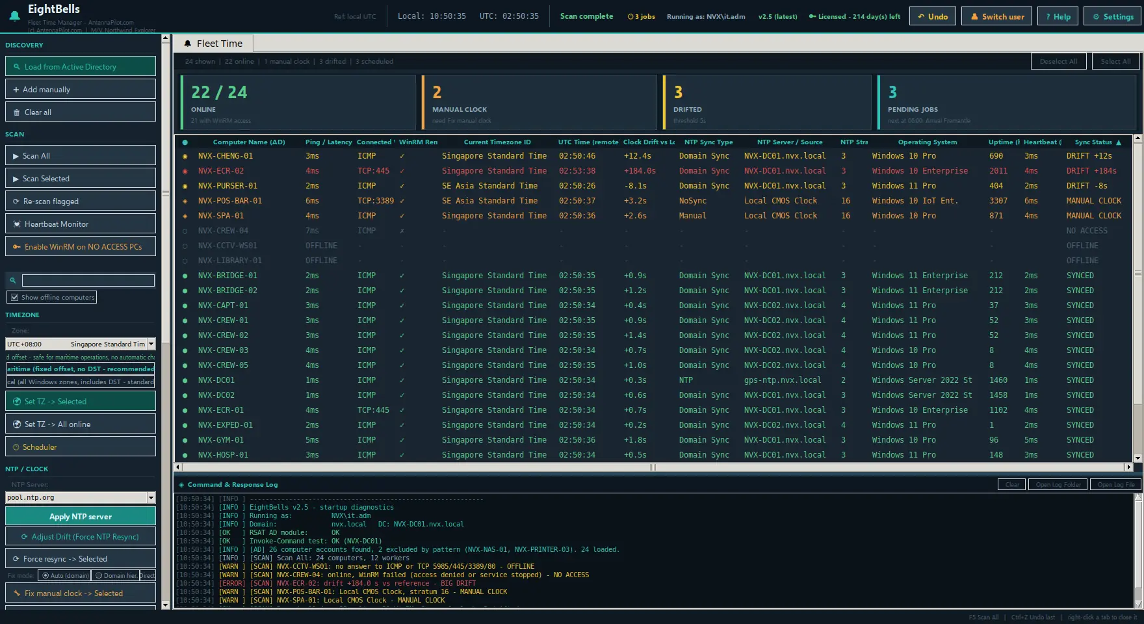This screenshot has width=1144, height=624.
Task: Click the EightBells bell logo icon
Action: point(14,15)
